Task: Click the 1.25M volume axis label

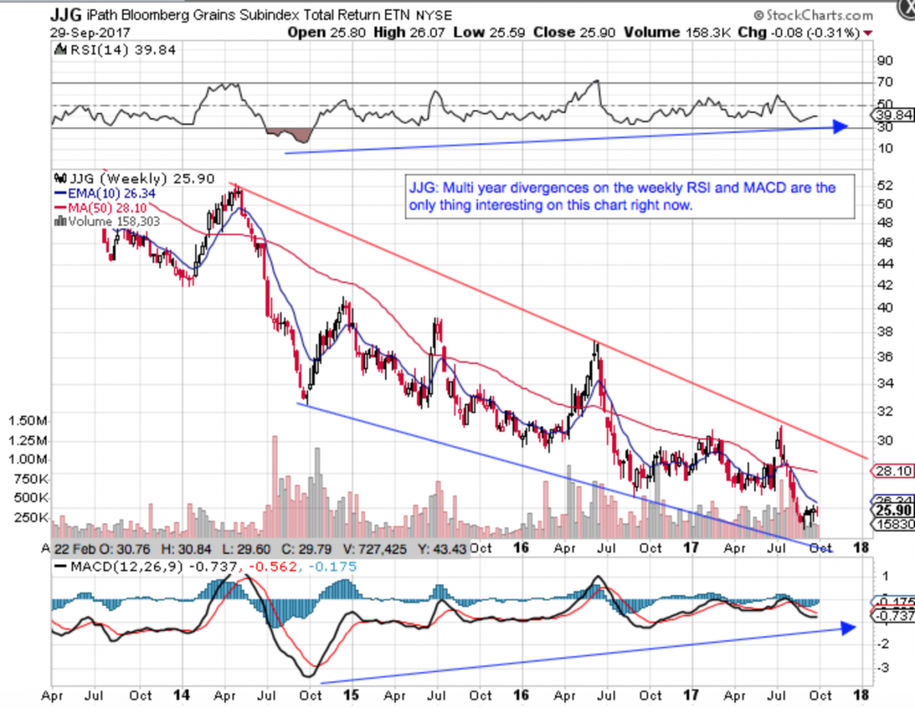Action: pos(27,440)
